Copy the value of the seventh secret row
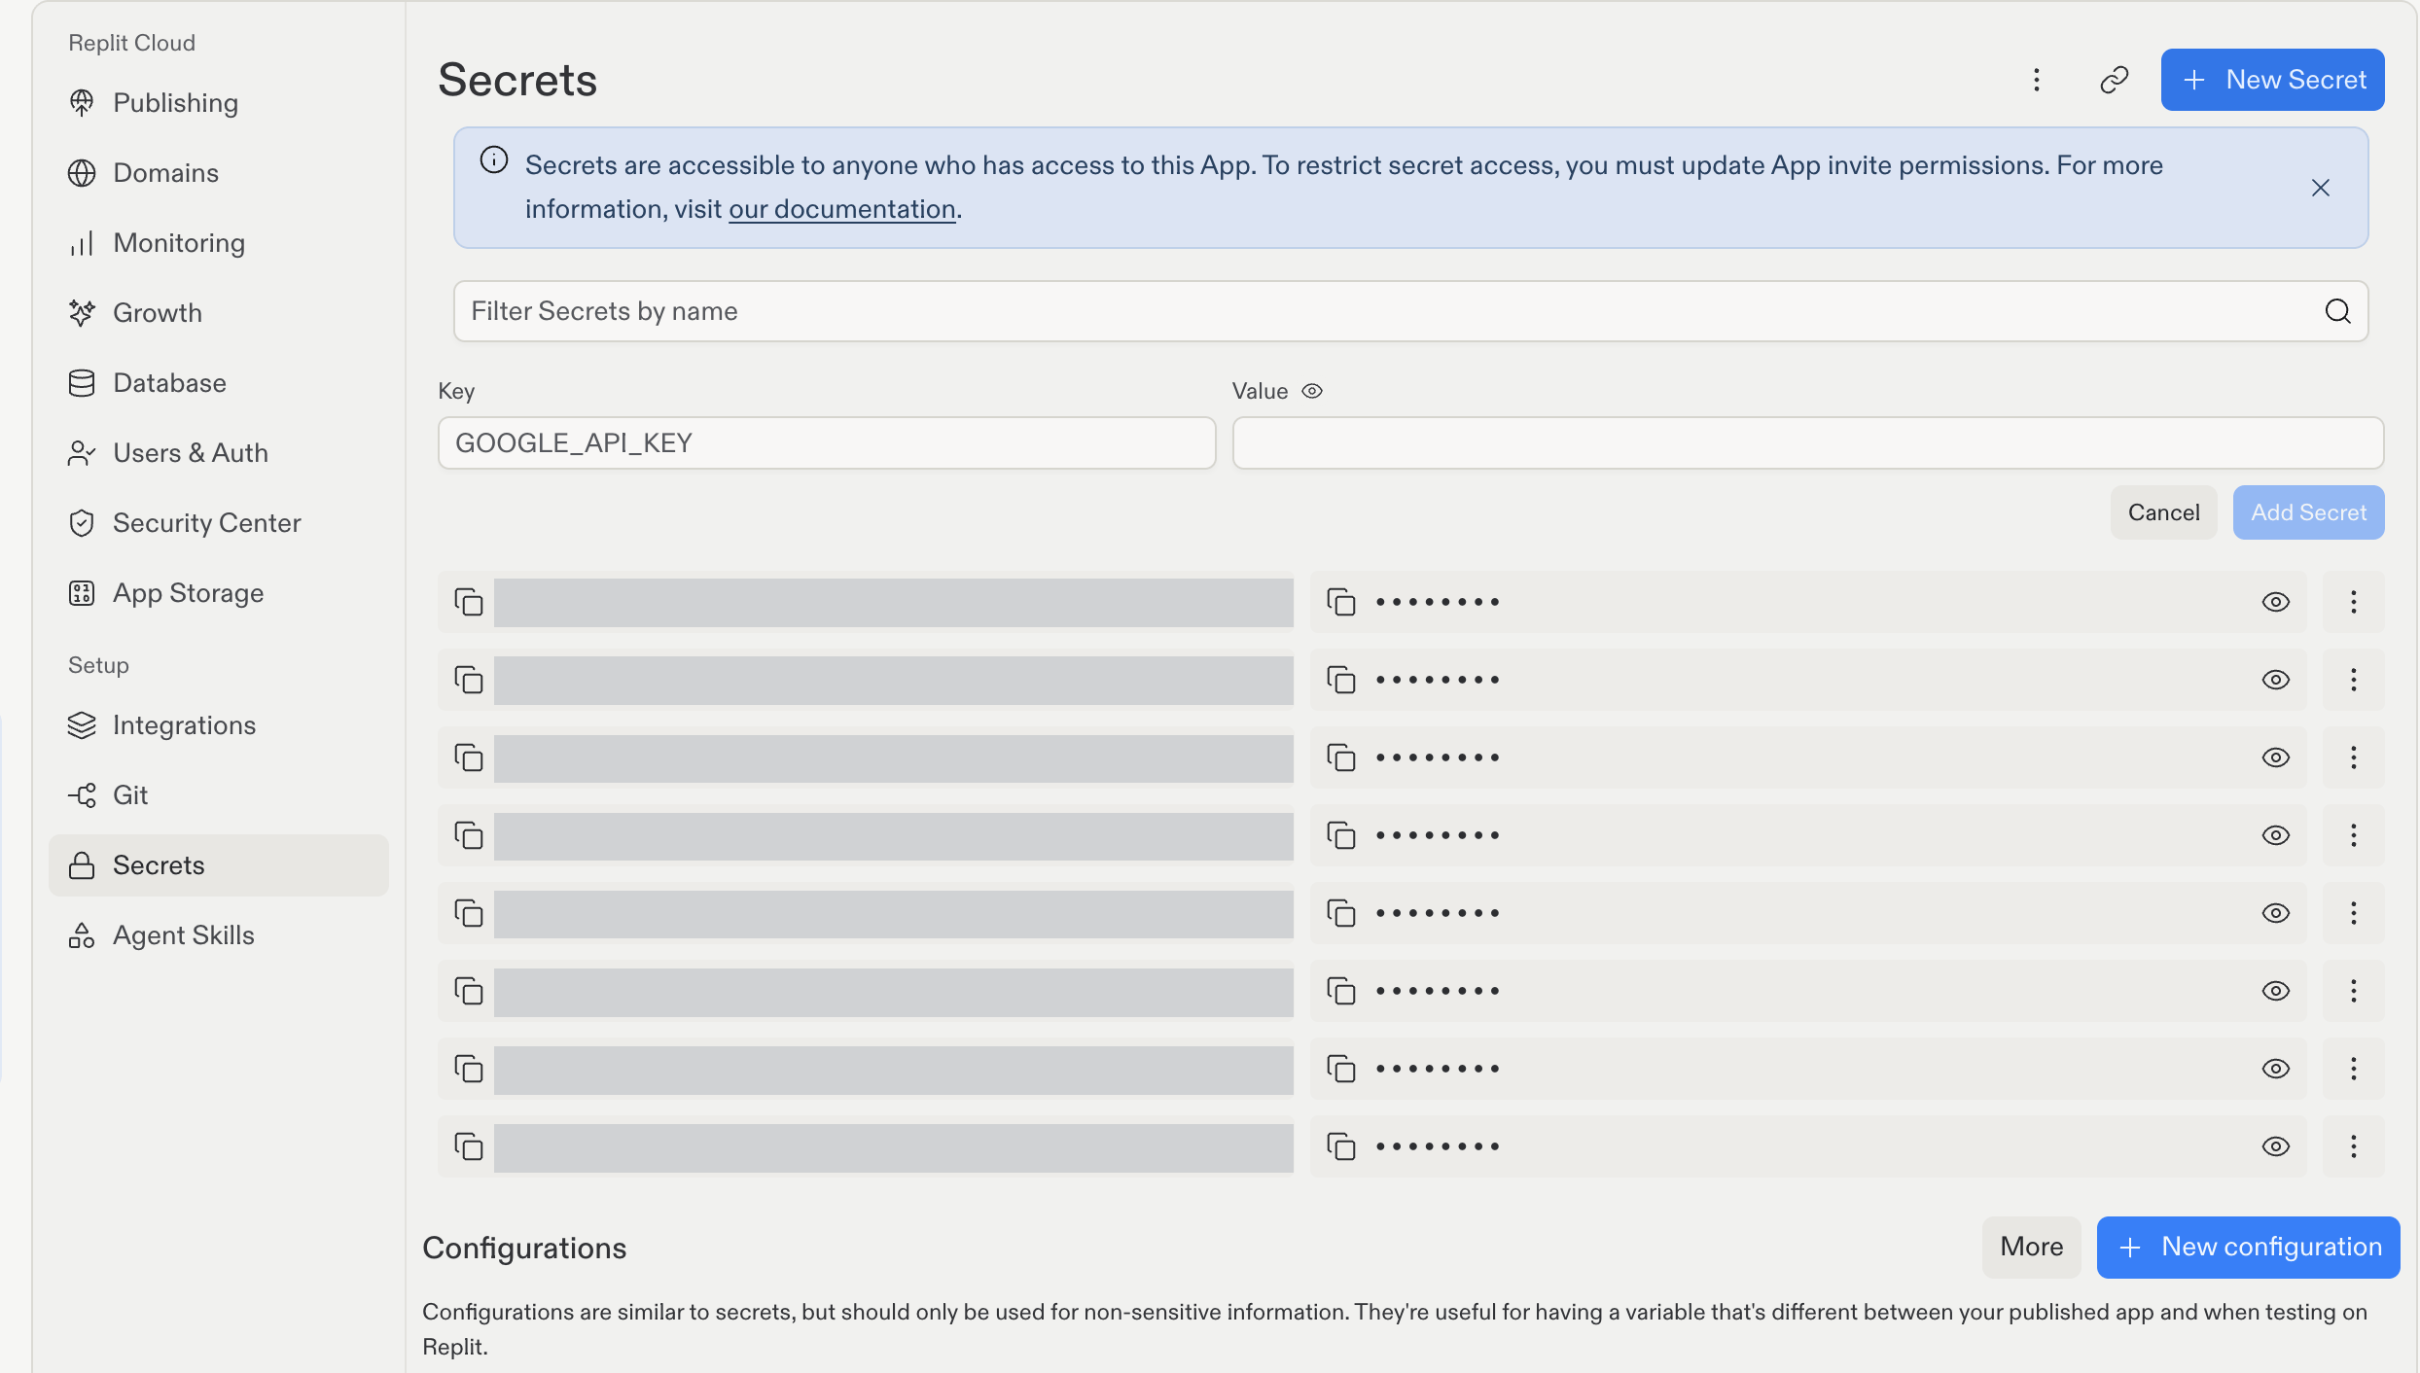Image resolution: width=2420 pixels, height=1373 pixels. 1341,1069
